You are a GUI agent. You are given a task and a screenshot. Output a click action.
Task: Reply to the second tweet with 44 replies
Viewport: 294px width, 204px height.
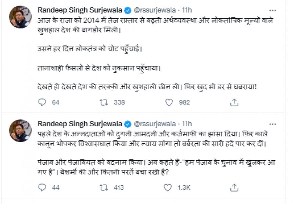coord(43,187)
